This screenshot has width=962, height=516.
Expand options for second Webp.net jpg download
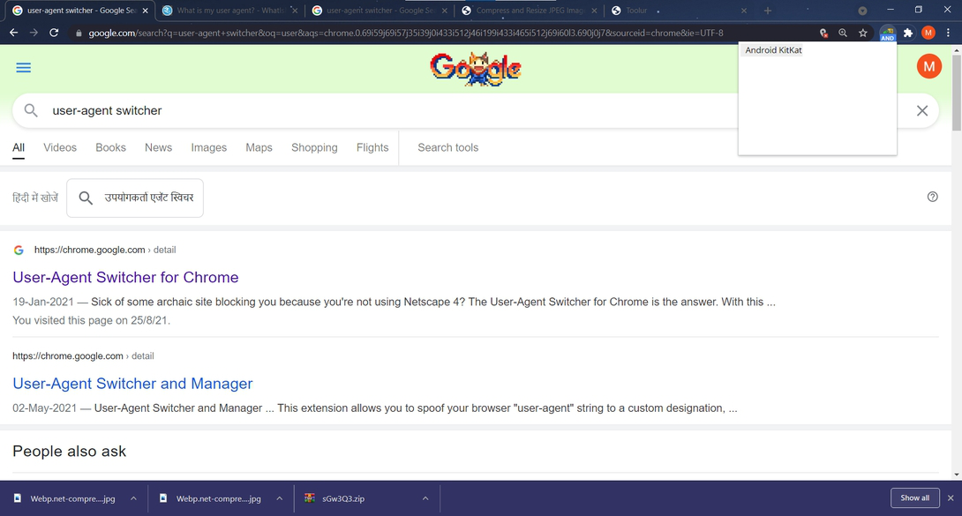coord(279,498)
